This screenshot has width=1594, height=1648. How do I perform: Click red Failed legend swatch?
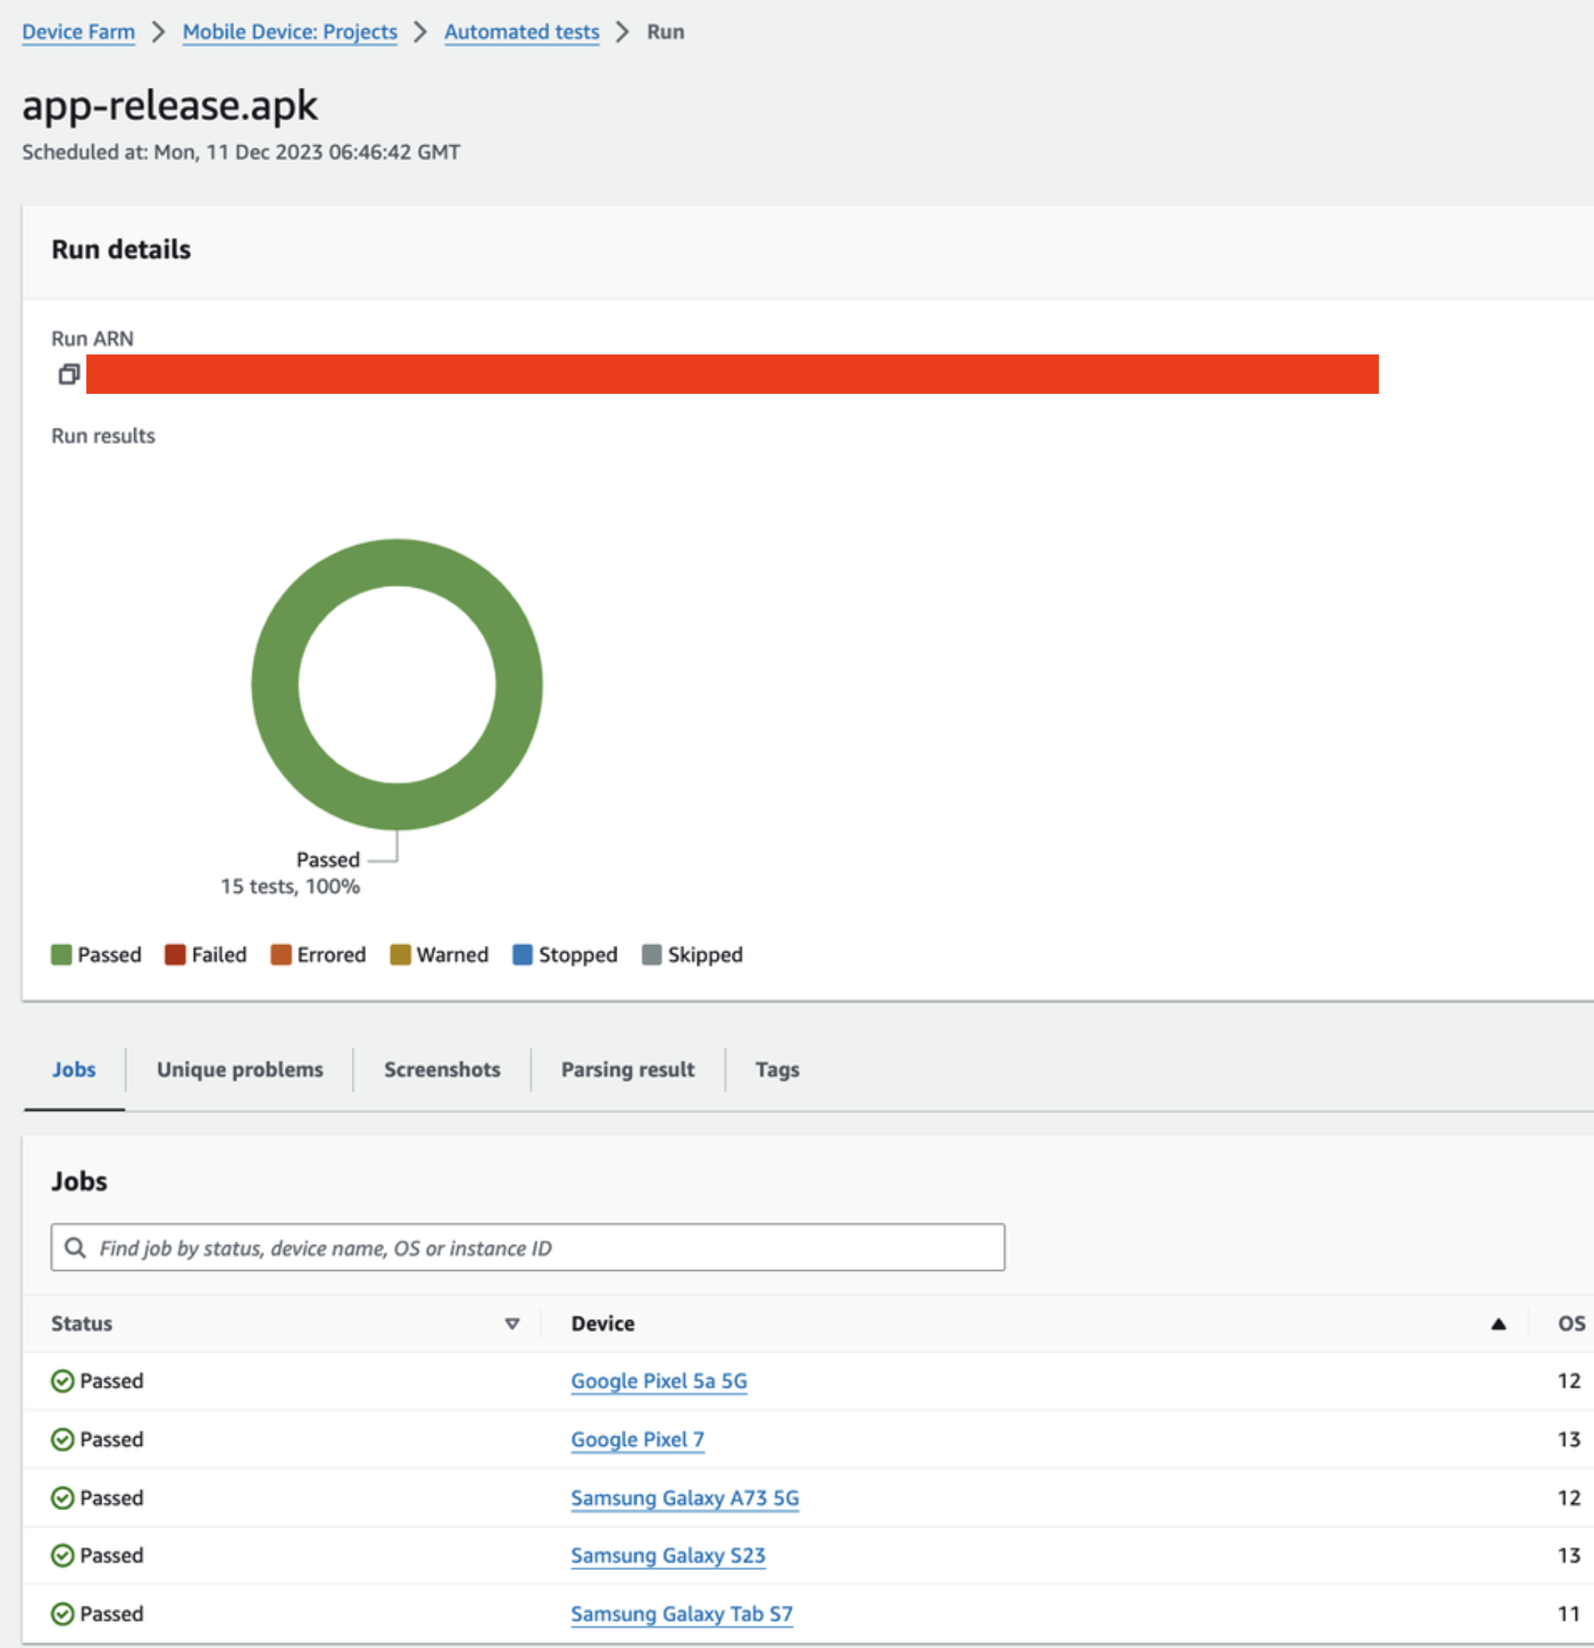pyautogui.click(x=175, y=954)
